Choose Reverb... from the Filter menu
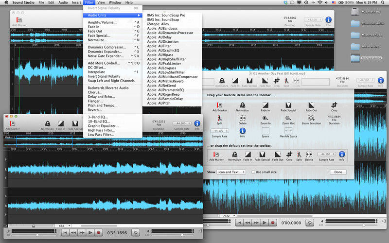Viewport: 389px width, 243px height. (x=113, y=110)
